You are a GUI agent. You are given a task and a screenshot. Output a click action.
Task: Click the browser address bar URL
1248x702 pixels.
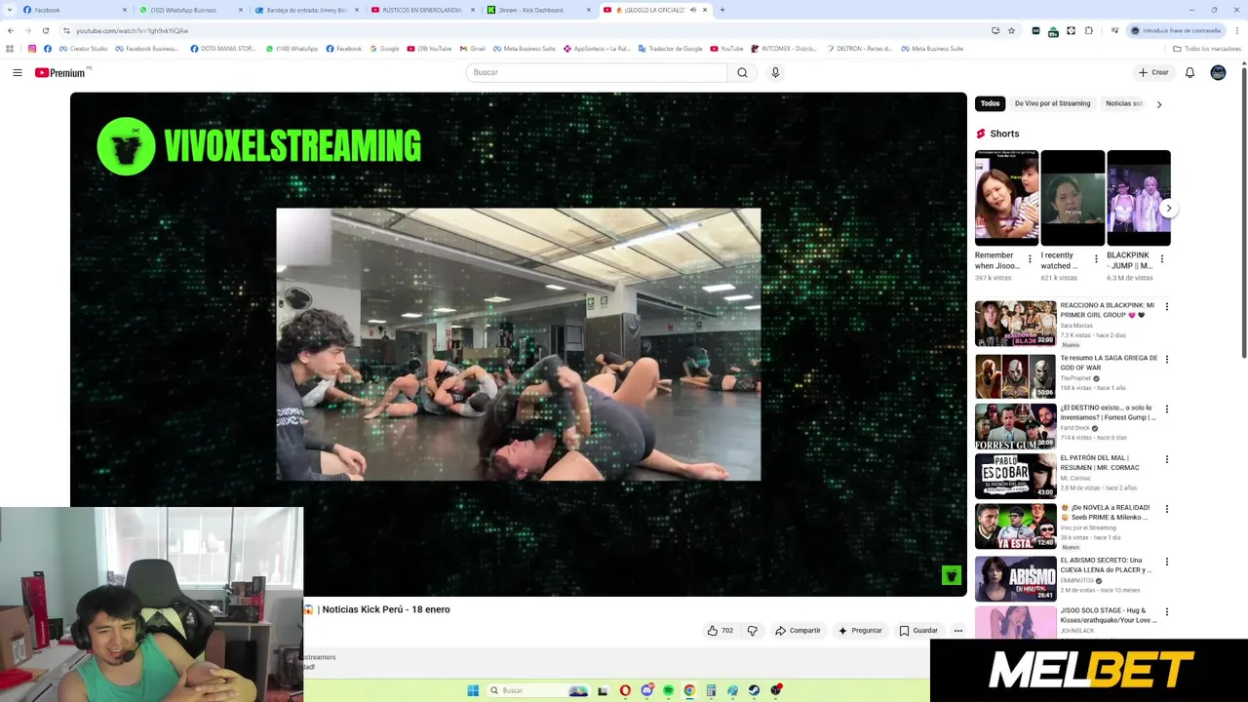point(133,30)
